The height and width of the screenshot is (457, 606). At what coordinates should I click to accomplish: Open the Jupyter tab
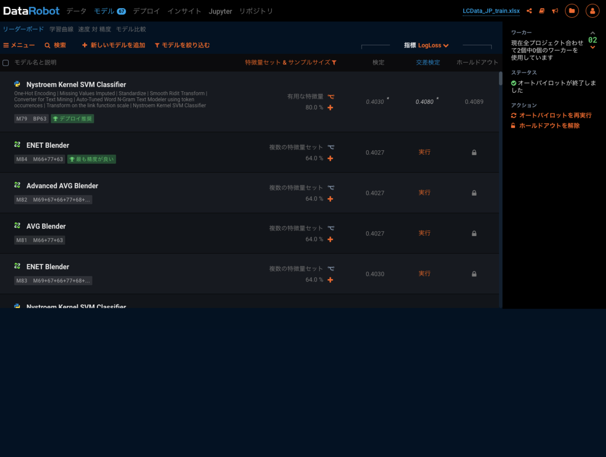(220, 11)
